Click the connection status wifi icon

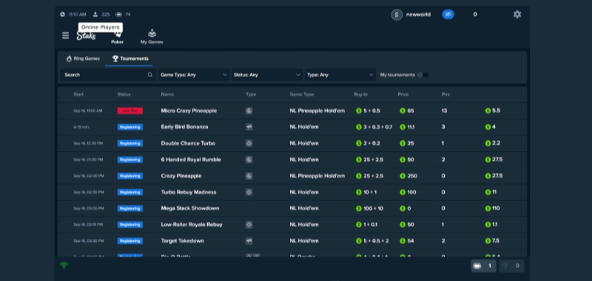[x=64, y=265]
